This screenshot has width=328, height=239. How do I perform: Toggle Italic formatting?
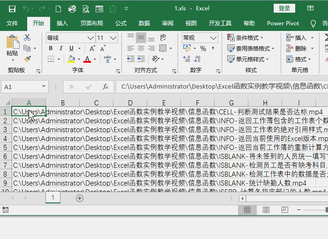[x=60, y=48]
